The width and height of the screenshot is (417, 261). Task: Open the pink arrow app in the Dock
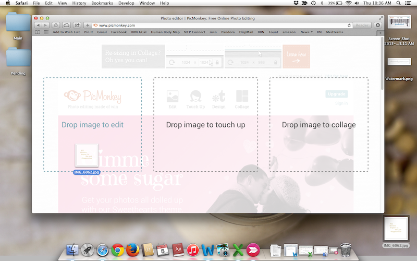click(x=253, y=250)
